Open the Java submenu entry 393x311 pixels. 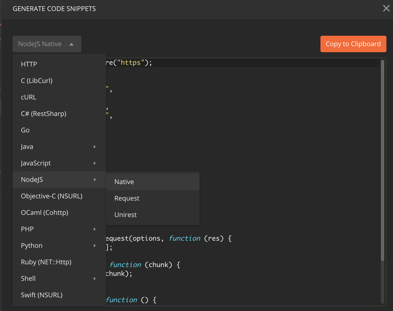[x=59, y=147]
